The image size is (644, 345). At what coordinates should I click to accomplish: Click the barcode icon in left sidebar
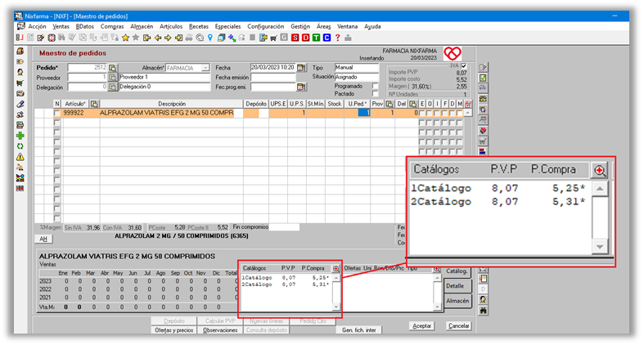pyautogui.click(x=20, y=189)
